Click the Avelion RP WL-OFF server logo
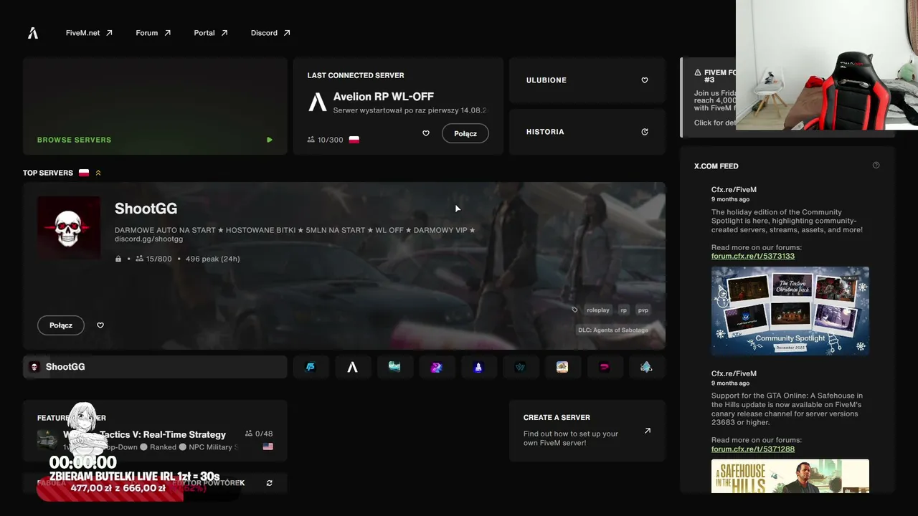918x516 pixels. 318,102
